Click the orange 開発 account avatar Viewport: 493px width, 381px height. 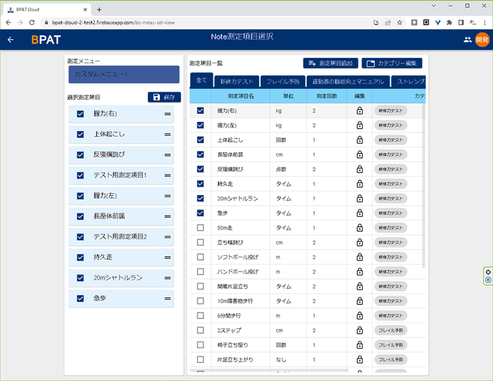(482, 39)
